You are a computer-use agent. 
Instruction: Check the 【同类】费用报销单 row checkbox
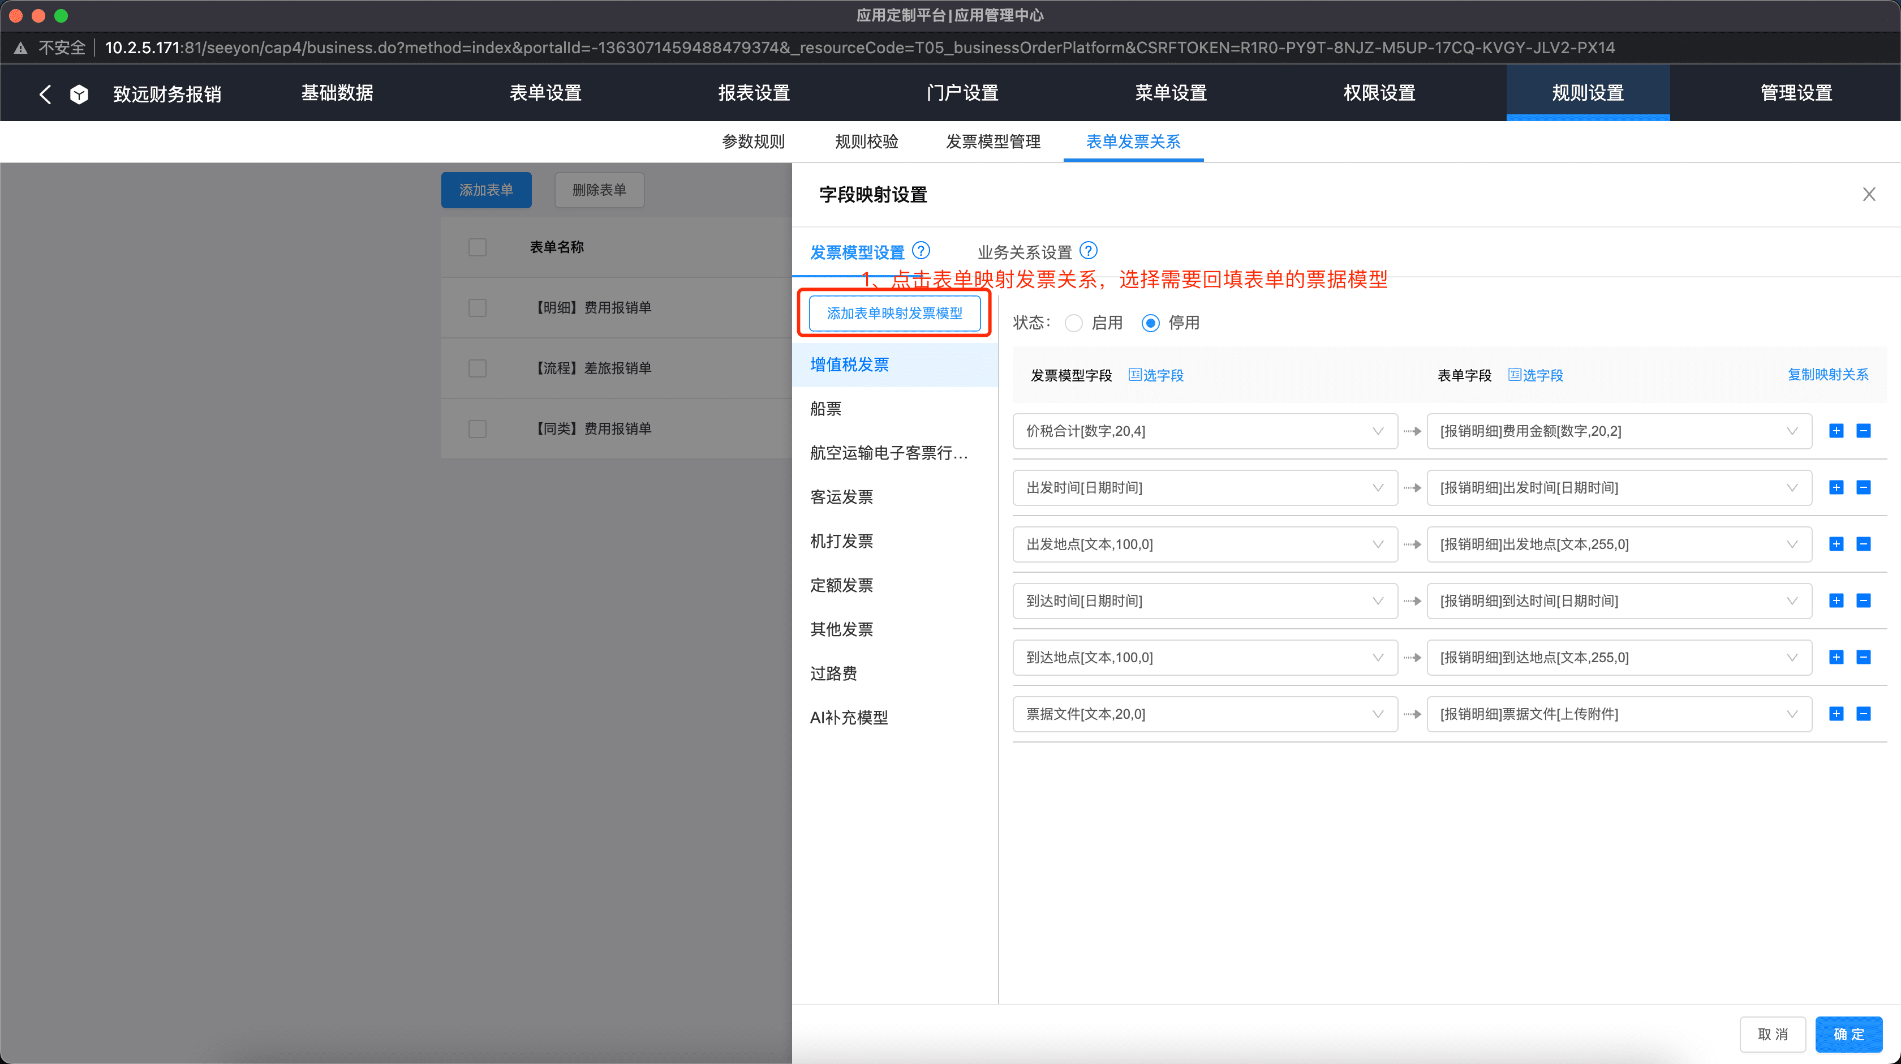pos(478,428)
